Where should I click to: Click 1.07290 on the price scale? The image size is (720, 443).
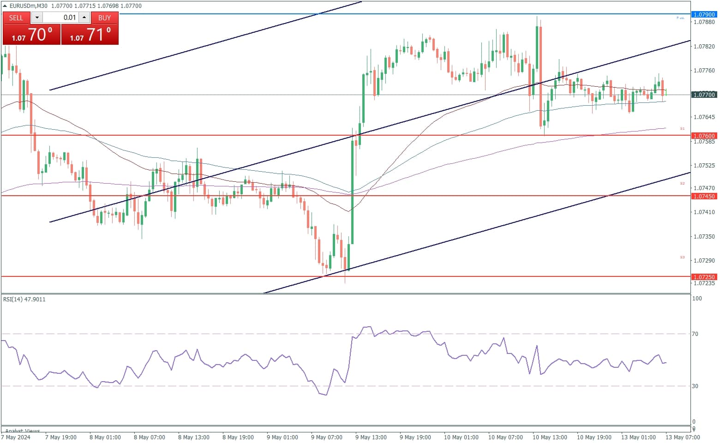(704, 260)
